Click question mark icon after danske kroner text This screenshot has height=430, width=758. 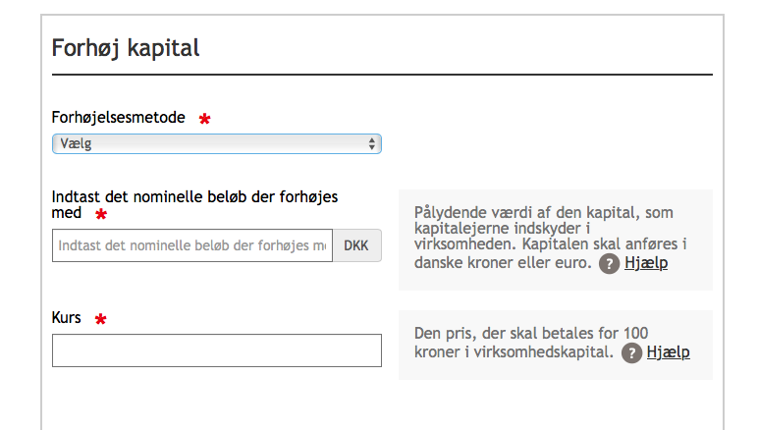tap(609, 264)
